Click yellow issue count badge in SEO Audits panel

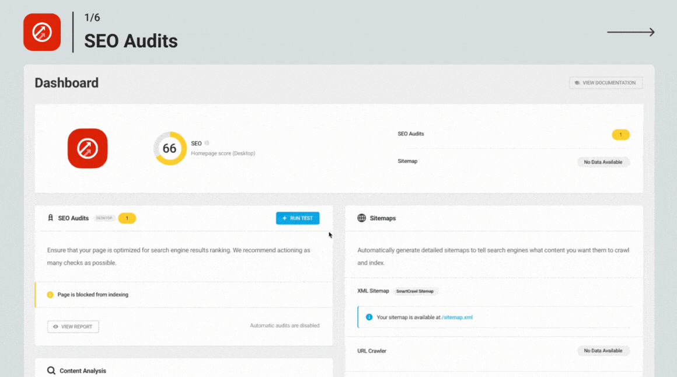tap(127, 218)
